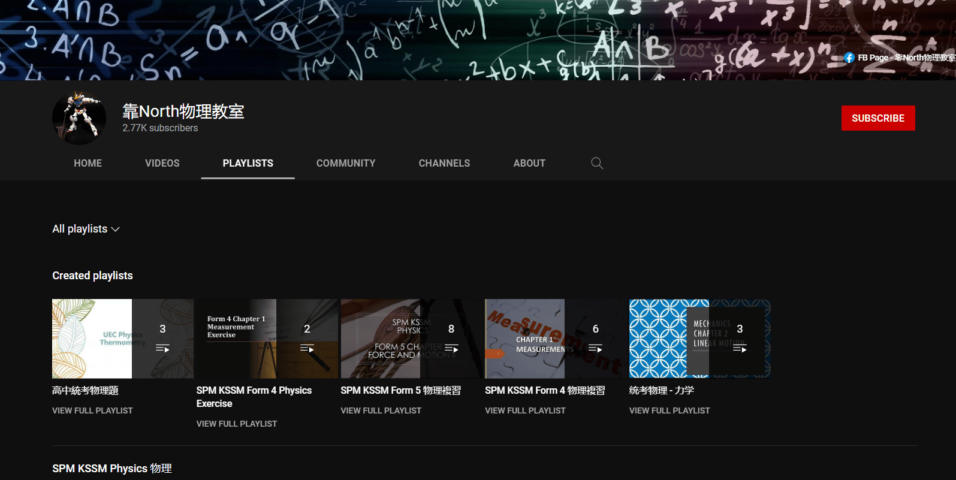Image resolution: width=956 pixels, height=480 pixels.
Task: Open the CHANNELS tab
Action: 444,163
